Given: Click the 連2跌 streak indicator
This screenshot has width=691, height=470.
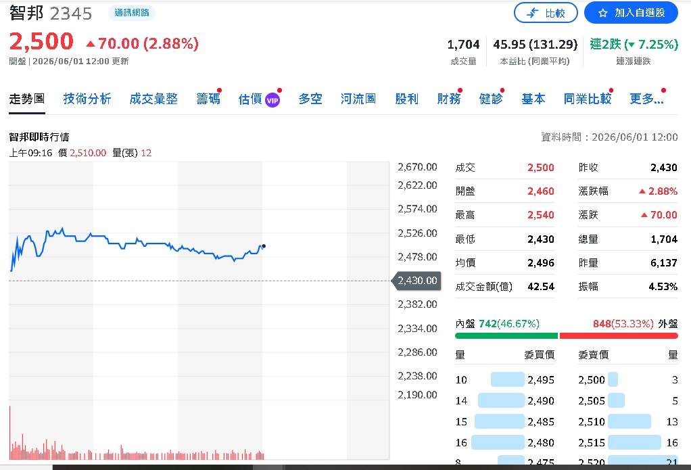Looking at the screenshot, I should 634,44.
